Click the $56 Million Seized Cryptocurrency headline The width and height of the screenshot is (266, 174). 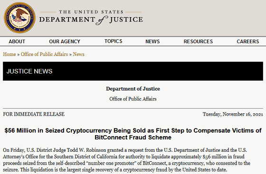click(x=133, y=130)
